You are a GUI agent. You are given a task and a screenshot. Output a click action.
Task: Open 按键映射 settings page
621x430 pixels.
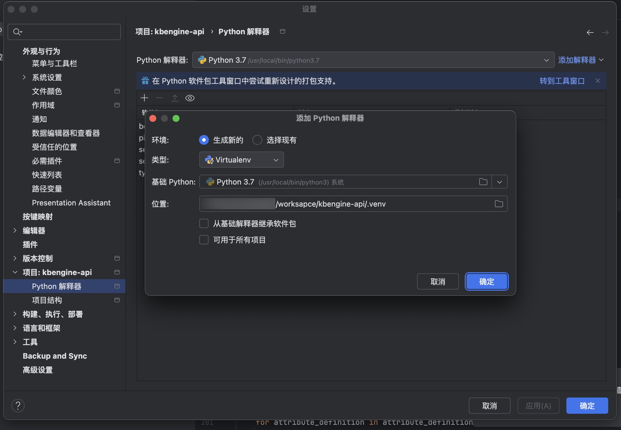[x=37, y=217]
